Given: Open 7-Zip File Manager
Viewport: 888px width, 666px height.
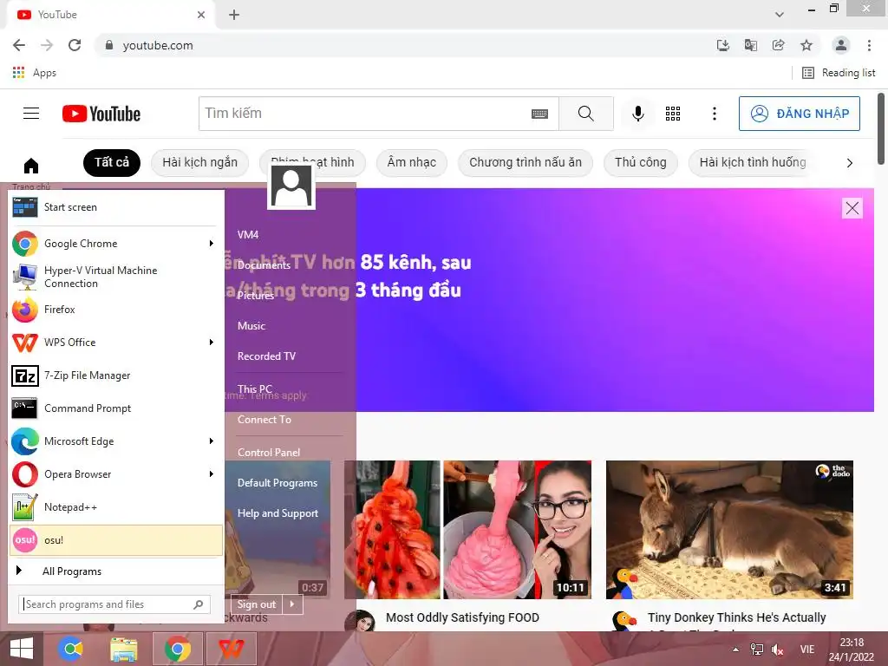Looking at the screenshot, I should [x=116, y=375].
